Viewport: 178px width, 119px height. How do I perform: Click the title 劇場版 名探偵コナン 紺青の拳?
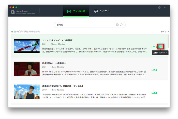(63, 86)
